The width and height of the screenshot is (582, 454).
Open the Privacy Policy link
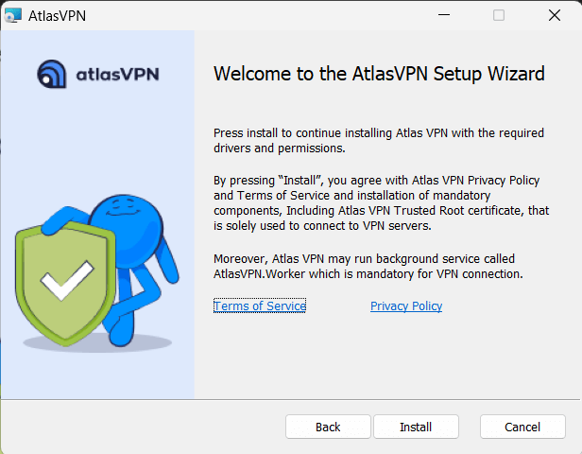click(x=406, y=306)
